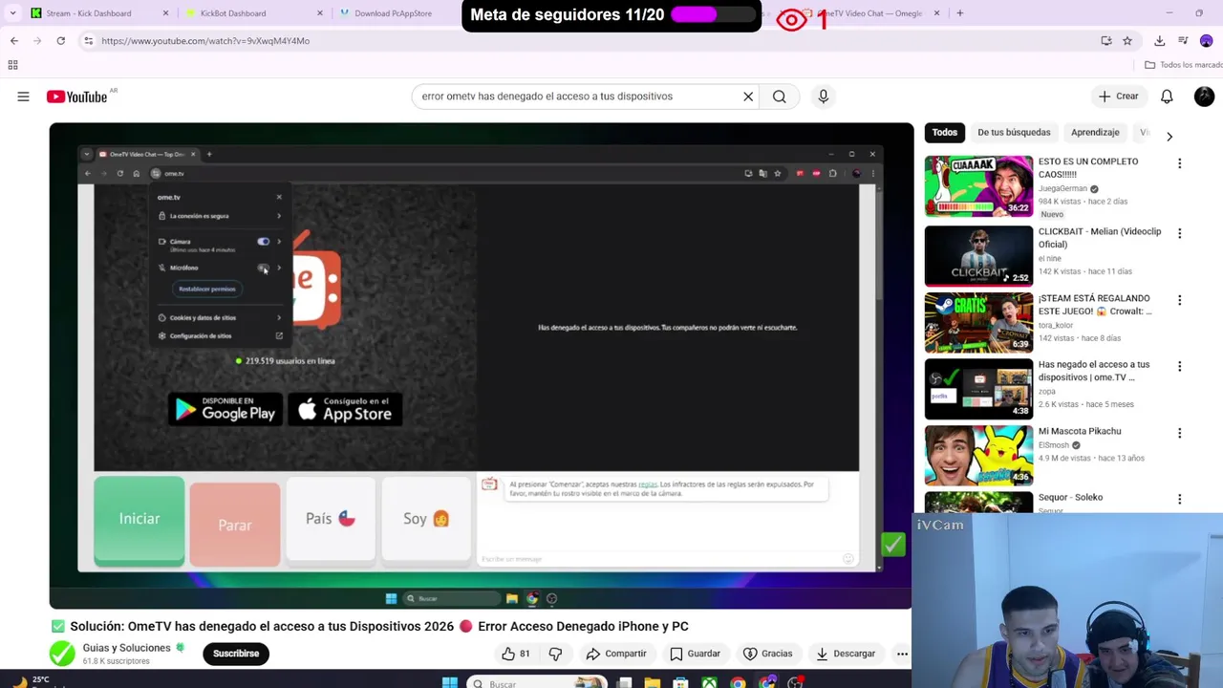Launch File Explorer from the taskbar
Viewport: 1223px width, 688px height.
click(x=652, y=683)
